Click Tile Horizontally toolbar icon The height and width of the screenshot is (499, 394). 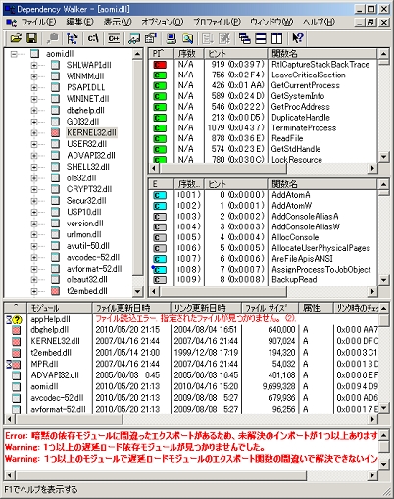[x=261, y=39]
